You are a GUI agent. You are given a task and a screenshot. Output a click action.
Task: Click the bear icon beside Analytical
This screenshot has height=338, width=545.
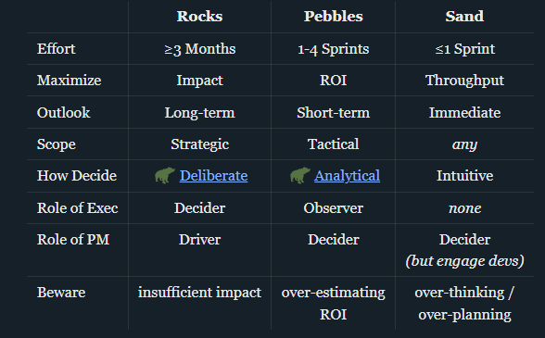(300, 175)
